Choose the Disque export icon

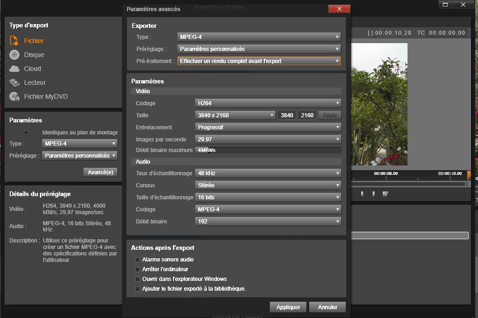[x=14, y=55]
